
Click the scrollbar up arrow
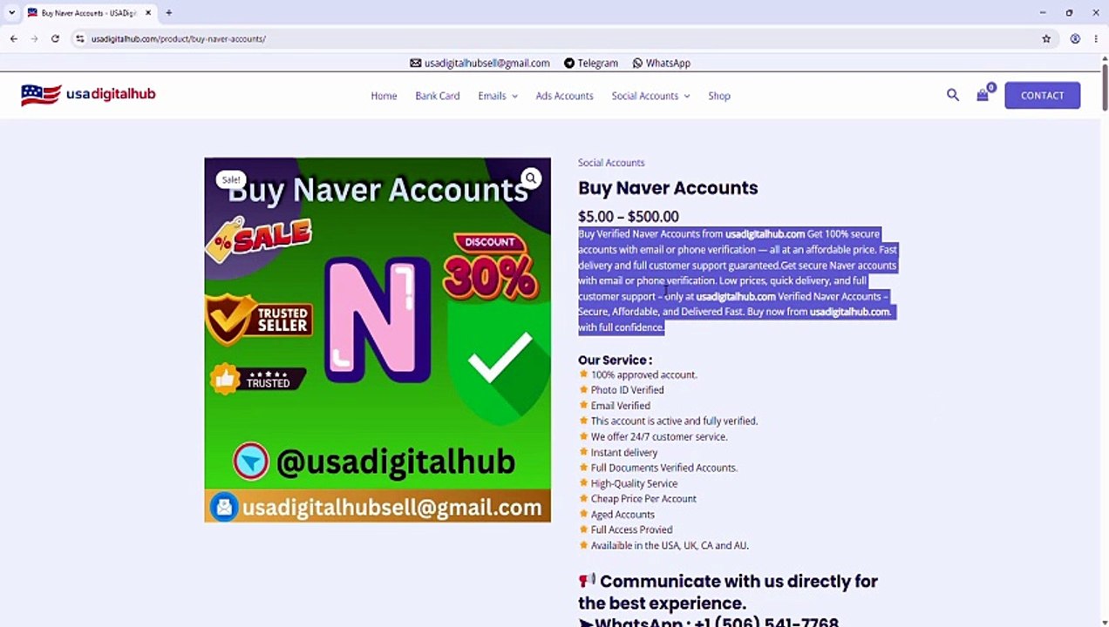(1105, 59)
